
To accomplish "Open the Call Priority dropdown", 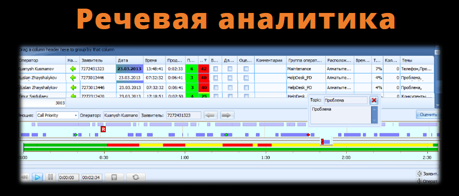I will point(57,116).
